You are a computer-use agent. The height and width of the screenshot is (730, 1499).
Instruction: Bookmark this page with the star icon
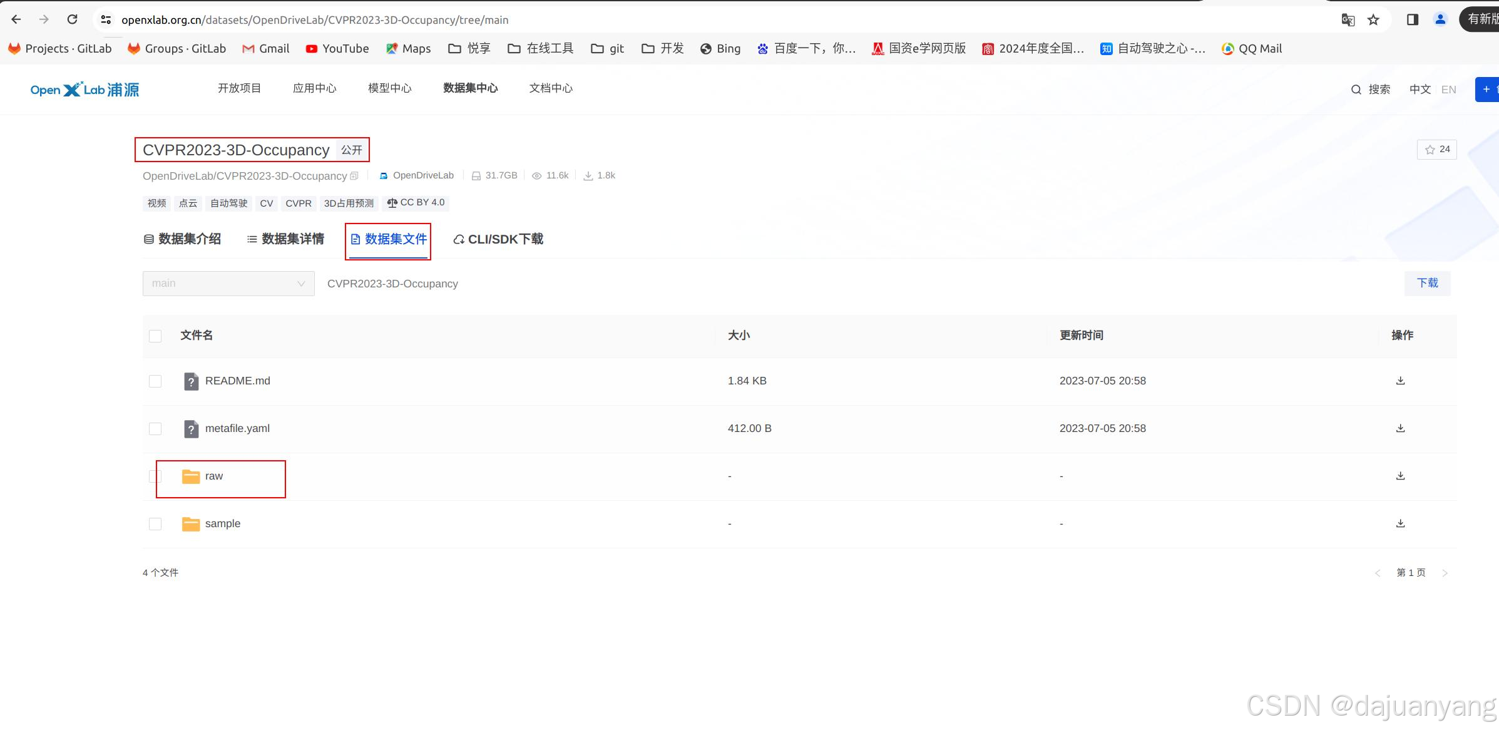(1373, 20)
